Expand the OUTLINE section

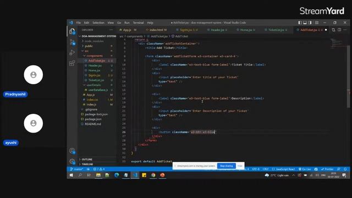97,159
